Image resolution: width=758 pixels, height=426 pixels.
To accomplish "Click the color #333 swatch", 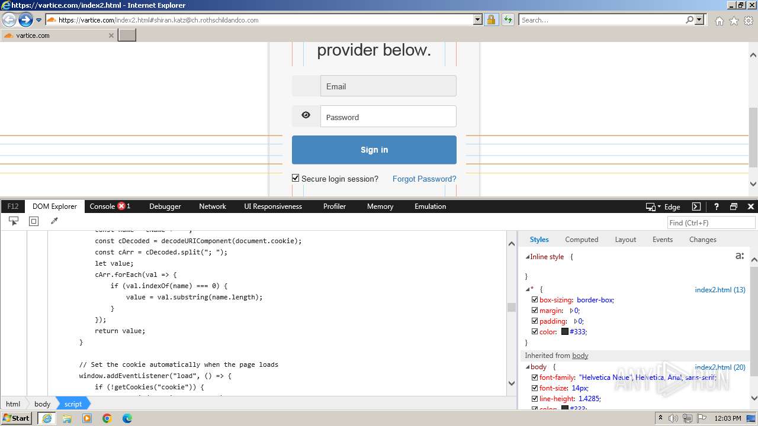I will pos(565,332).
